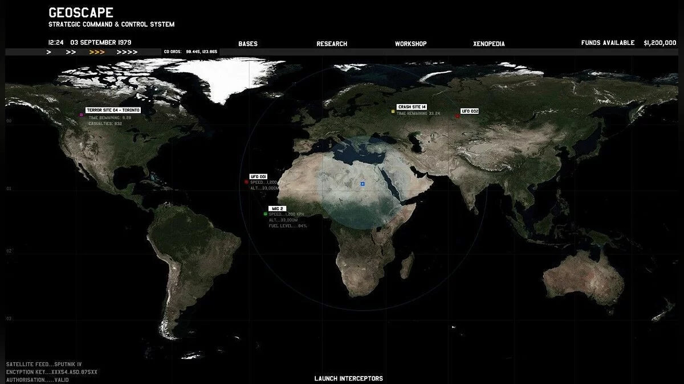The image size is (684, 384).
Task: Select the orange triple-arrow time speed
Action: [x=97, y=52]
